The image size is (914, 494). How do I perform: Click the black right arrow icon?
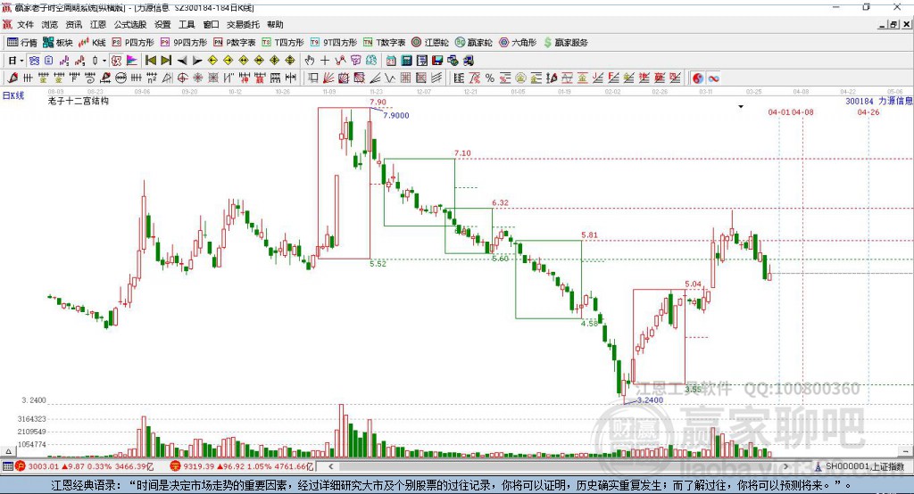click(197, 61)
